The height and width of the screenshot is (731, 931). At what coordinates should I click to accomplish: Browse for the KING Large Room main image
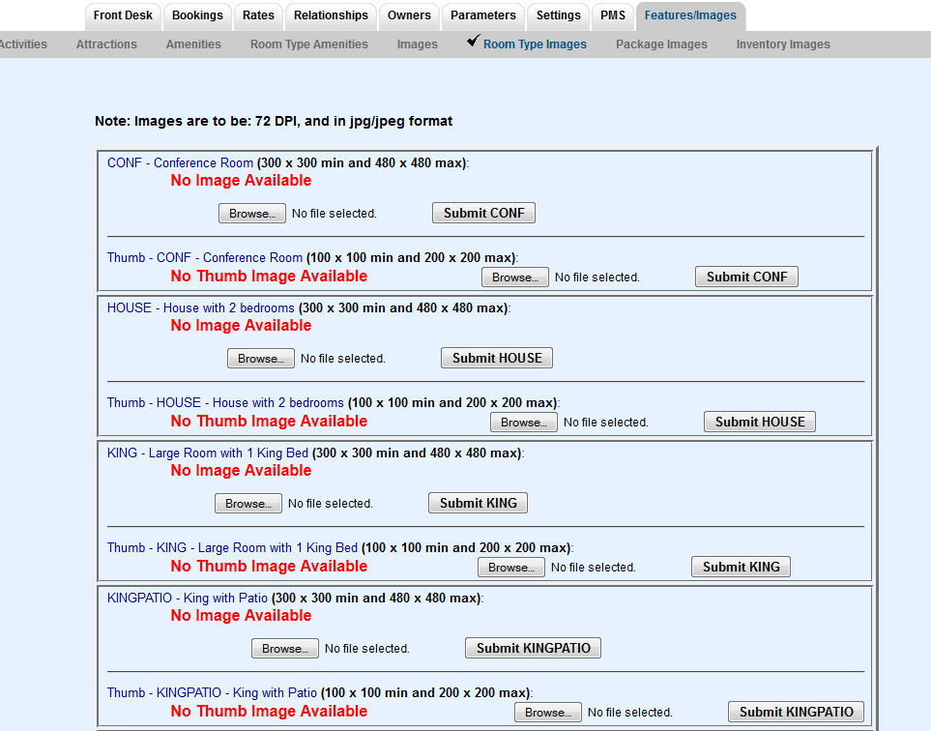[248, 503]
